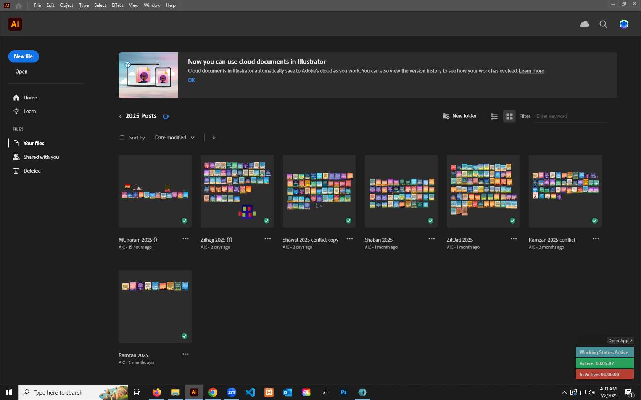Click the Filter keyword input field

[570, 116]
